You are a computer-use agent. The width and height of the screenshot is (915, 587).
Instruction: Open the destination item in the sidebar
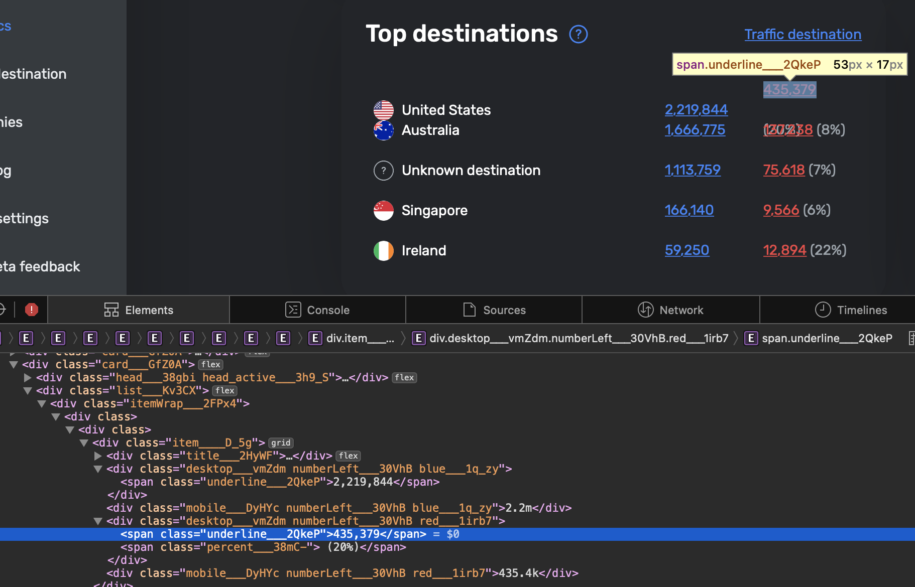33,74
